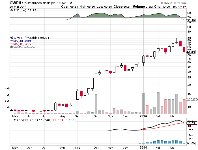Viewport: 198px width, 150px height.
Task: Click the Low 53.68 value
Action: coord(104,7)
